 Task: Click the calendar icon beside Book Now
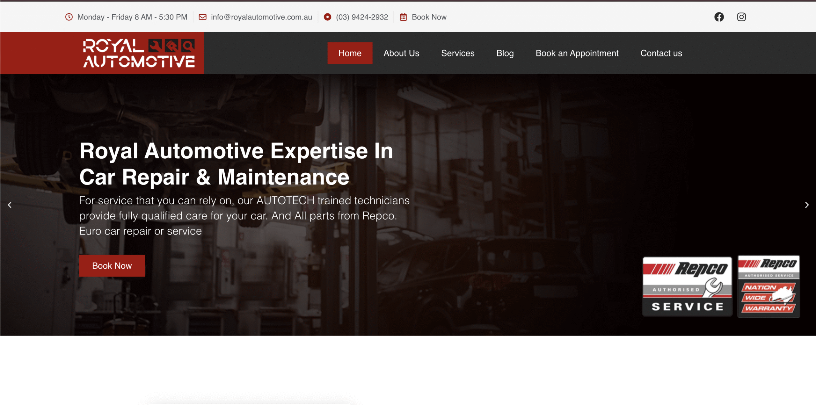(403, 17)
